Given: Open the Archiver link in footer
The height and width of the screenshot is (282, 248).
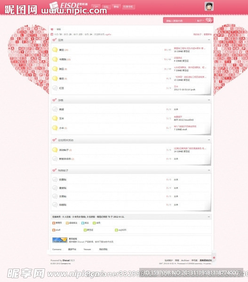Looking at the screenshot, I should [x=185, y=260].
